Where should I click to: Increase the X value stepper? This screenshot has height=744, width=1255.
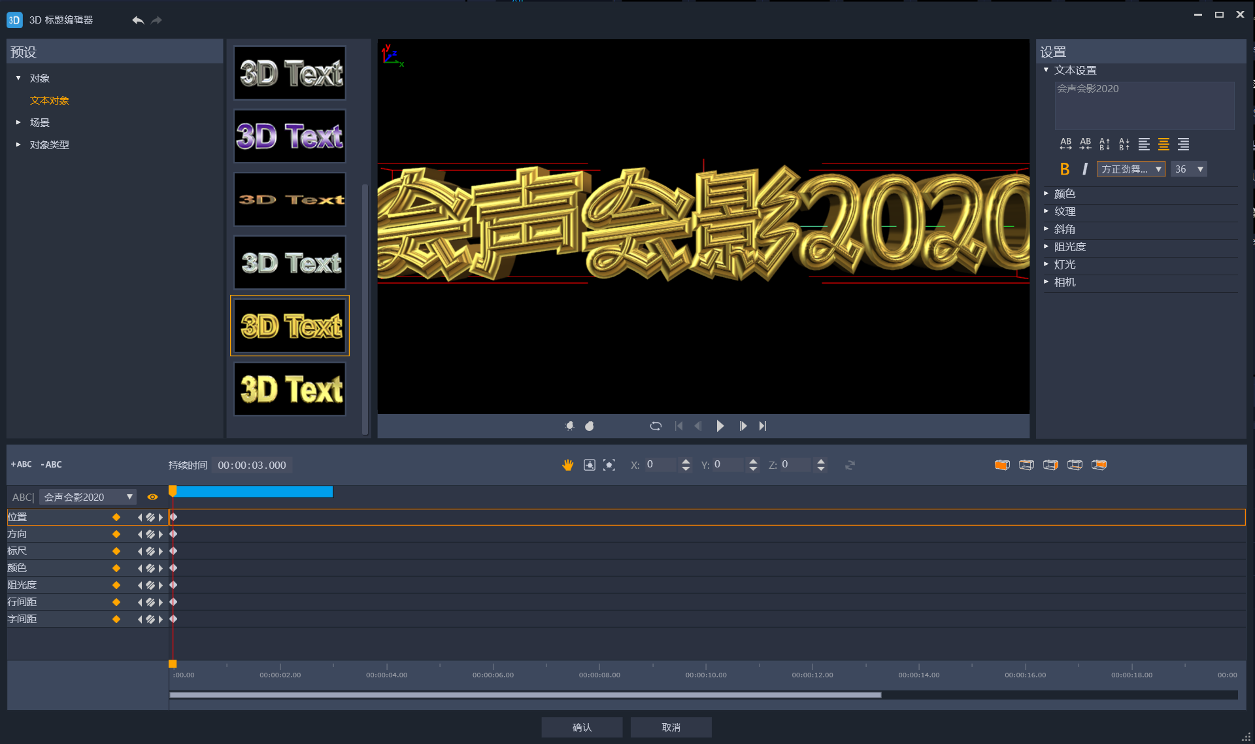point(686,461)
